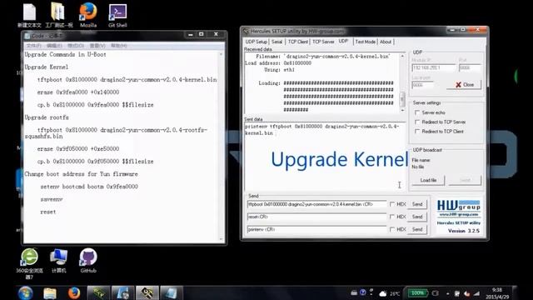Switch to the Hercules taskbar button
The image size is (533, 300).
(147, 292)
